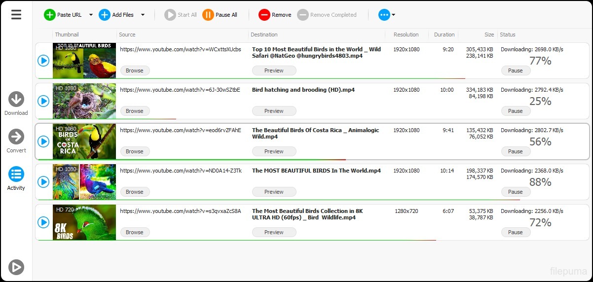
Task: Sort by the Resolution column header
Action: click(406, 35)
